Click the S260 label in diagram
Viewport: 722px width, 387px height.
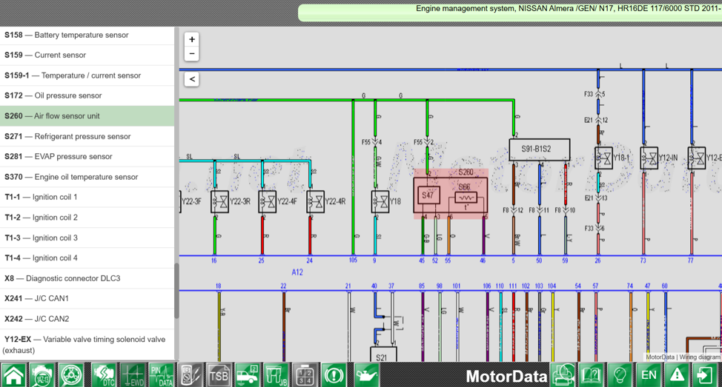pyautogui.click(x=466, y=172)
